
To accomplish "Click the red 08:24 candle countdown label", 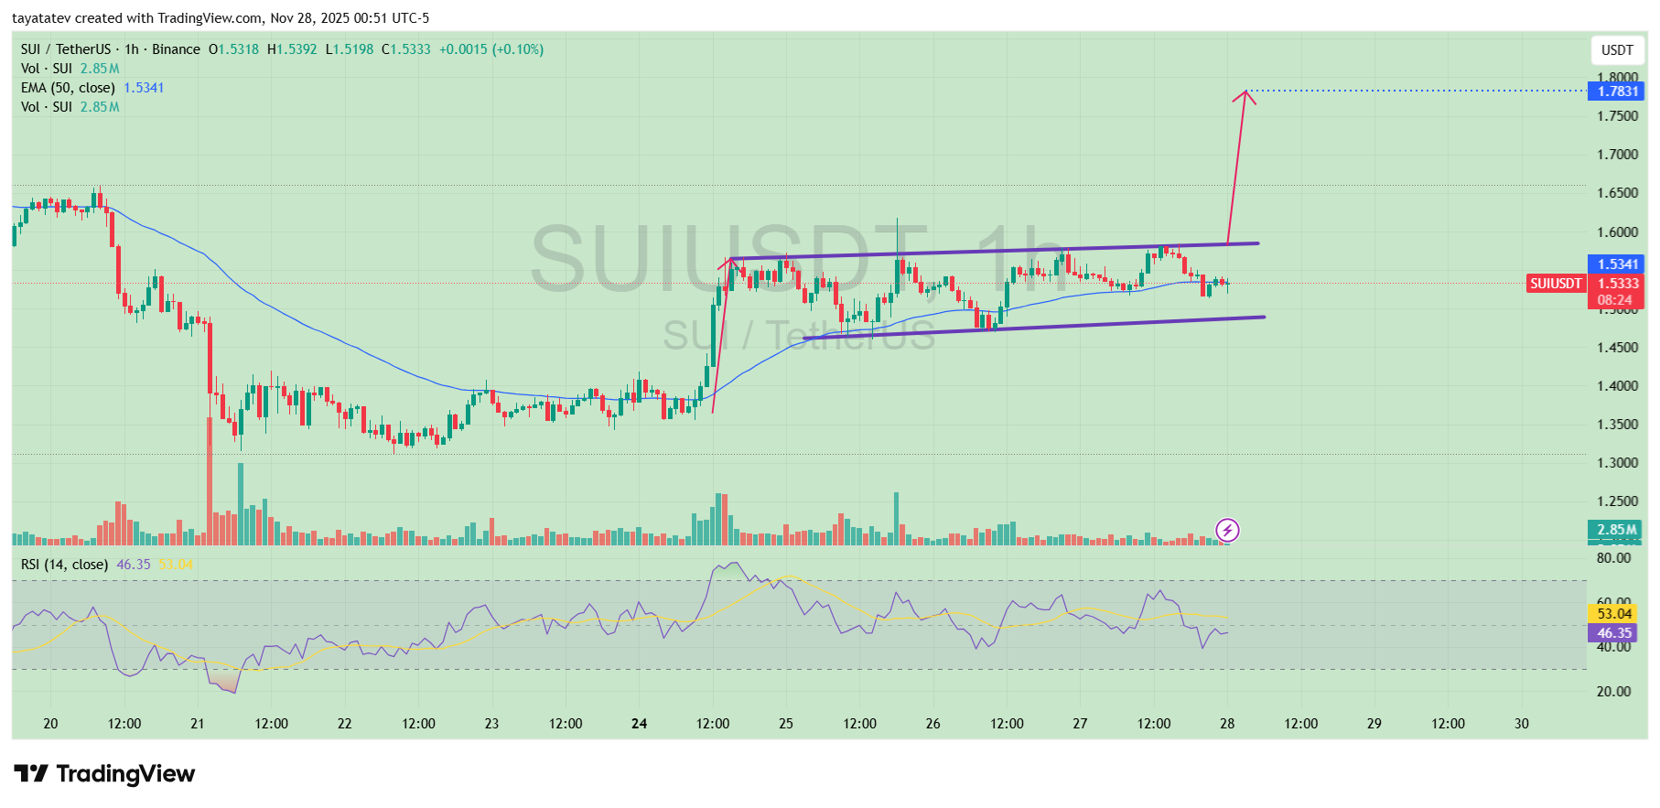I will point(1614,300).
